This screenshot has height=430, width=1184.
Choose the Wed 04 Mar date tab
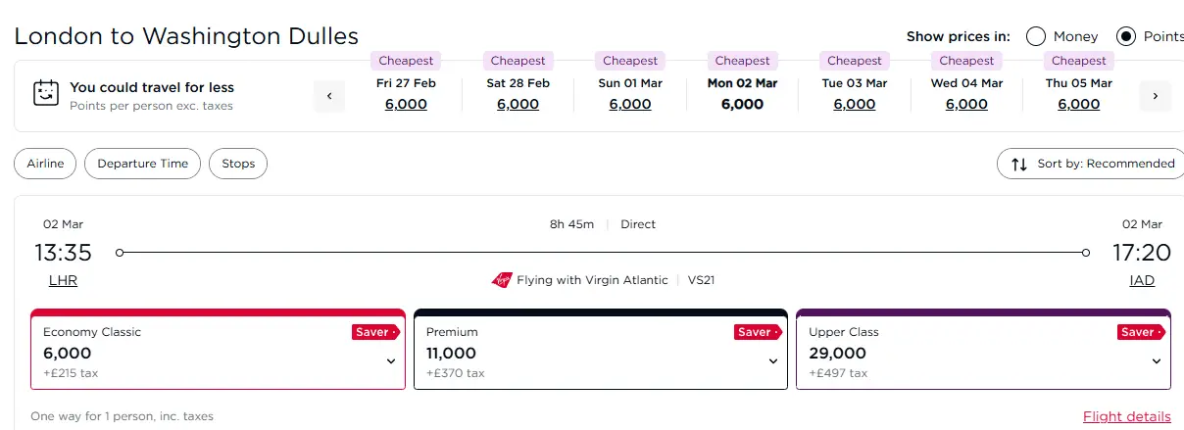click(966, 94)
